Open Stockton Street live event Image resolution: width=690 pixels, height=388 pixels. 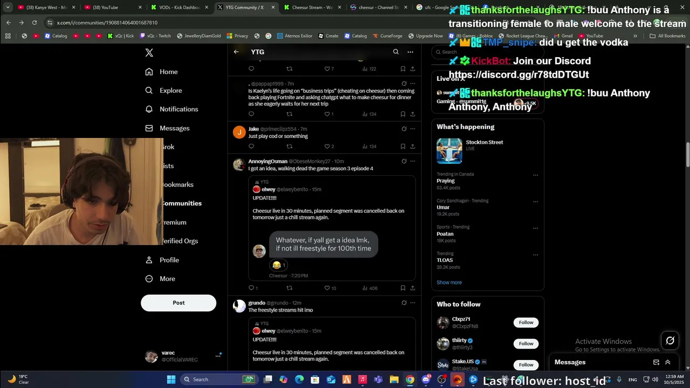[x=487, y=151]
